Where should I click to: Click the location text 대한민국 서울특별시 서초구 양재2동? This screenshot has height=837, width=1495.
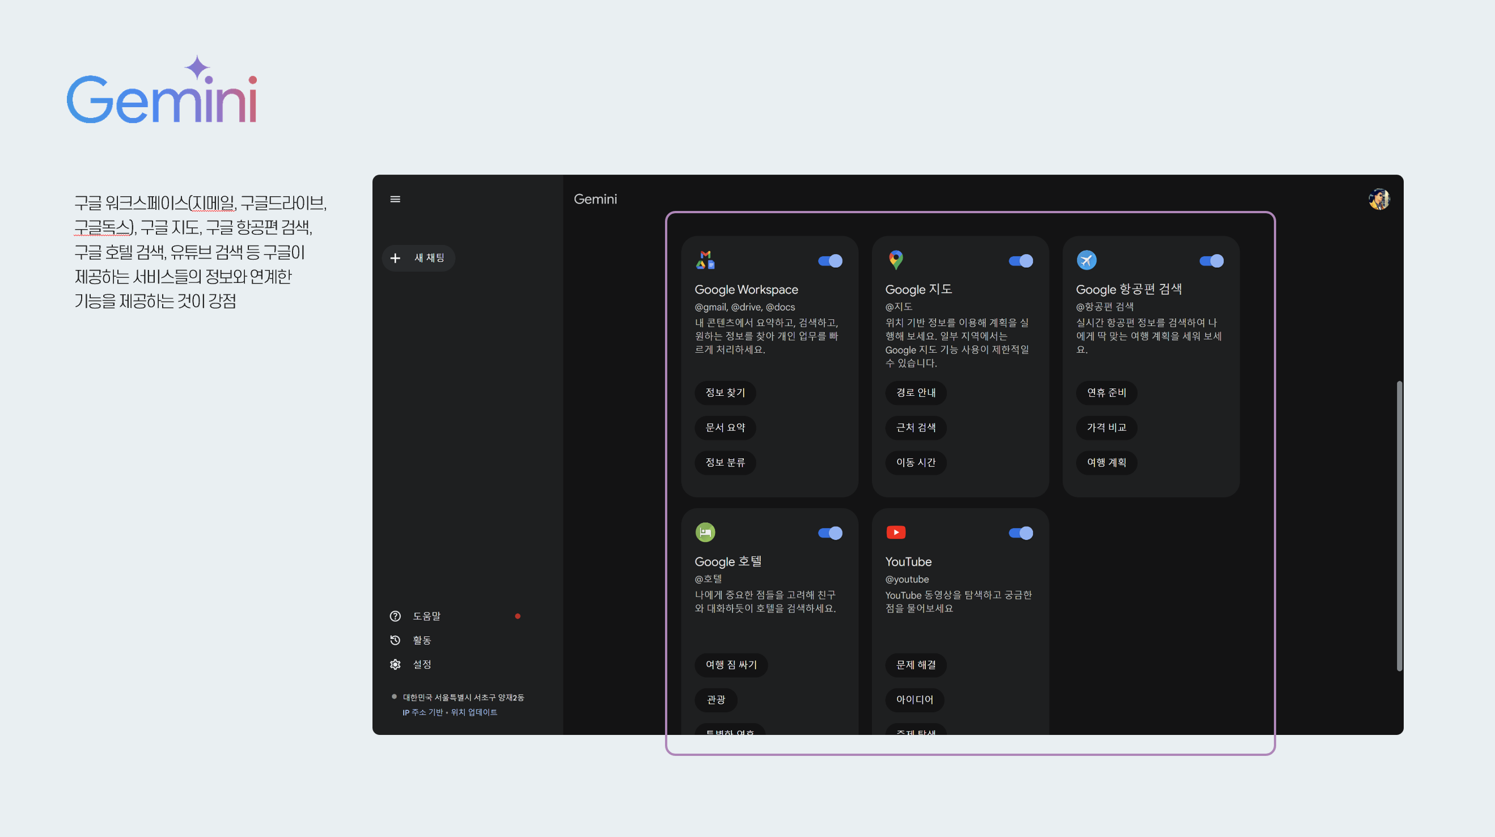[x=463, y=697]
